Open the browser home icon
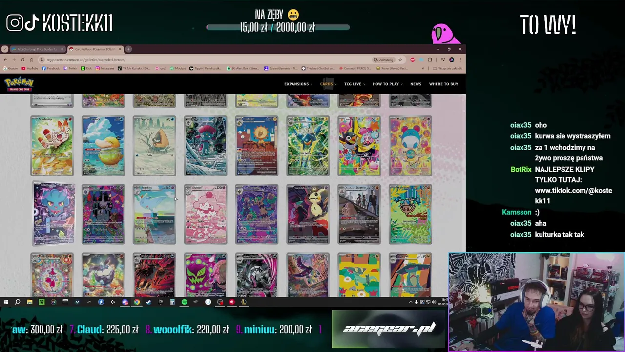 [x=31, y=60]
